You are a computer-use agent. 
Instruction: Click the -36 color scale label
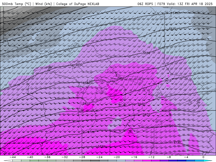pyautogui.click(x=47, y=157)
